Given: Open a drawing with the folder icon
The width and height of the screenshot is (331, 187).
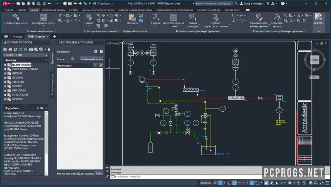Looking at the screenshot, I should point(23,3).
